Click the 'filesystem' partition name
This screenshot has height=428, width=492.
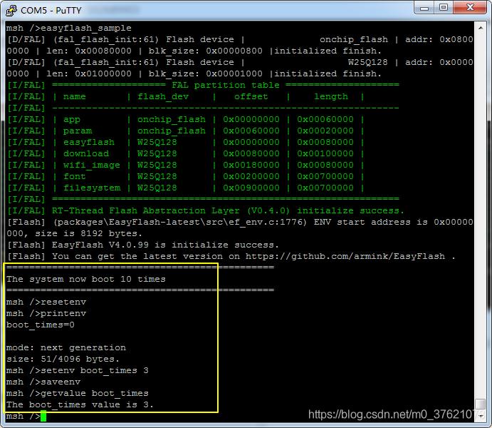(92, 188)
